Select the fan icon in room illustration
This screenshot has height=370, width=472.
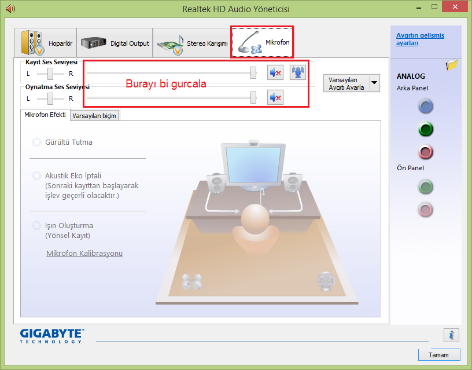[326, 281]
